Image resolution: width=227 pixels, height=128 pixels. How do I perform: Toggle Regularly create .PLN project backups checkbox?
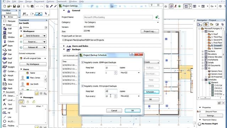[83, 86]
